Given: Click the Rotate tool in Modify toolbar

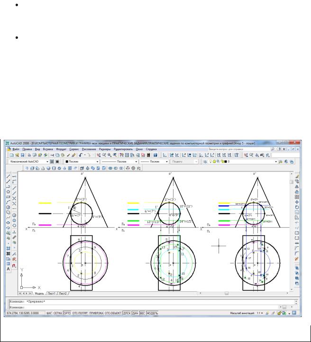Looking at the screenshot, I should (297, 207).
